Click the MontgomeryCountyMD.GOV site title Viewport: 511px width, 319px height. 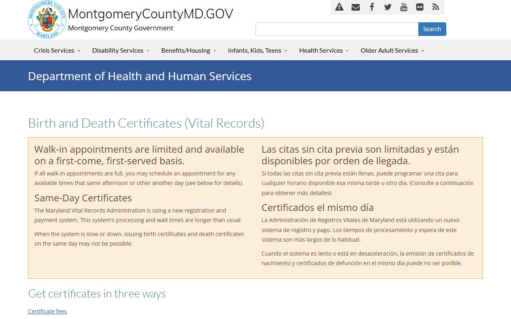pyautogui.click(x=151, y=14)
